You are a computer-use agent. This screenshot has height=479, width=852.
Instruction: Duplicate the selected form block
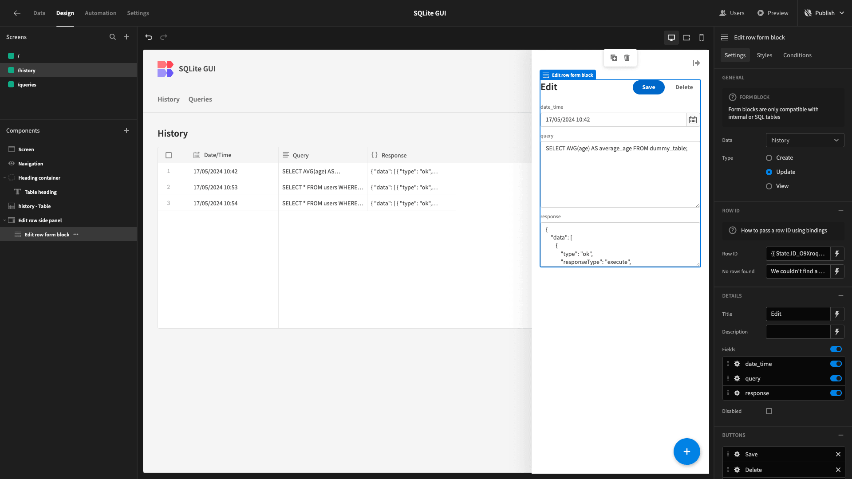[x=614, y=58]
